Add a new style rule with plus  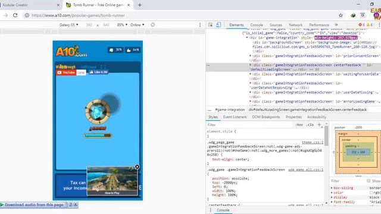319,125
